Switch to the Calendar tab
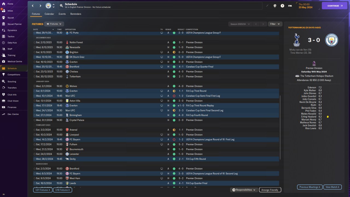Screen dimensions: 350x197 tap(49, 14)
